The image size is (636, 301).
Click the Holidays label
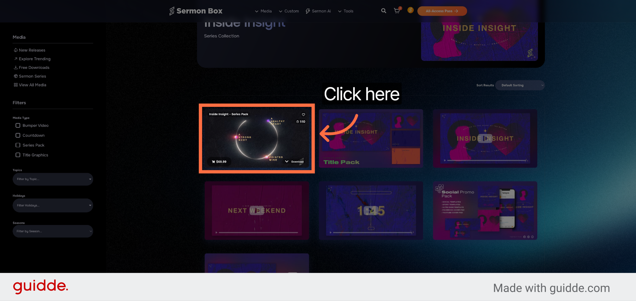click(19, 196)
